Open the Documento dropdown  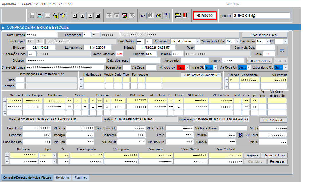(x=197, y=41)
